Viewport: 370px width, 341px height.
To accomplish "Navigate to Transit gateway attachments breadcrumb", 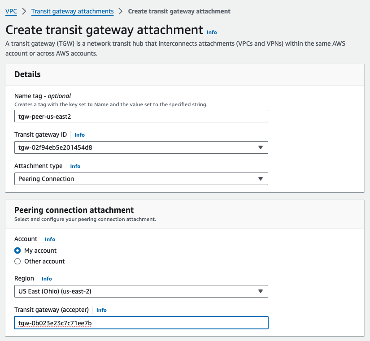I will 73,11.
